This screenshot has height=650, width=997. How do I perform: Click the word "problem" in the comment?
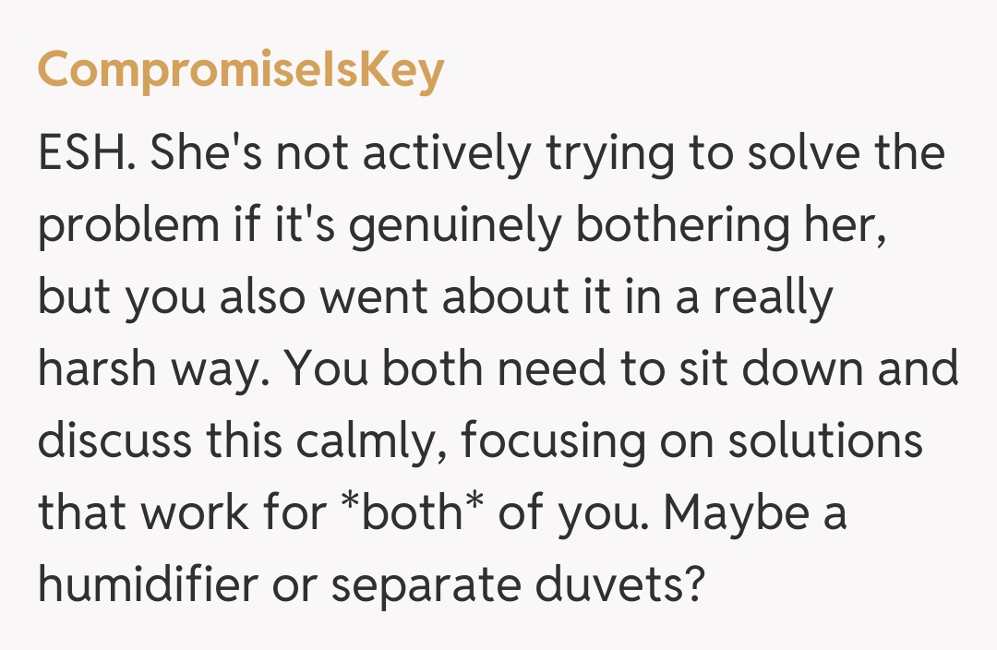tap(127, 226)
